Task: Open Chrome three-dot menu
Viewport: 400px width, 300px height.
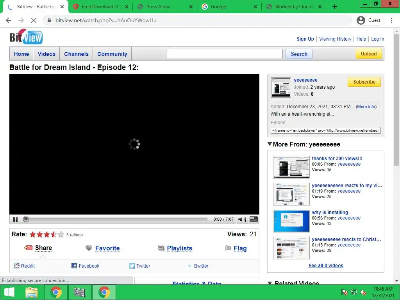Action: 391,20
